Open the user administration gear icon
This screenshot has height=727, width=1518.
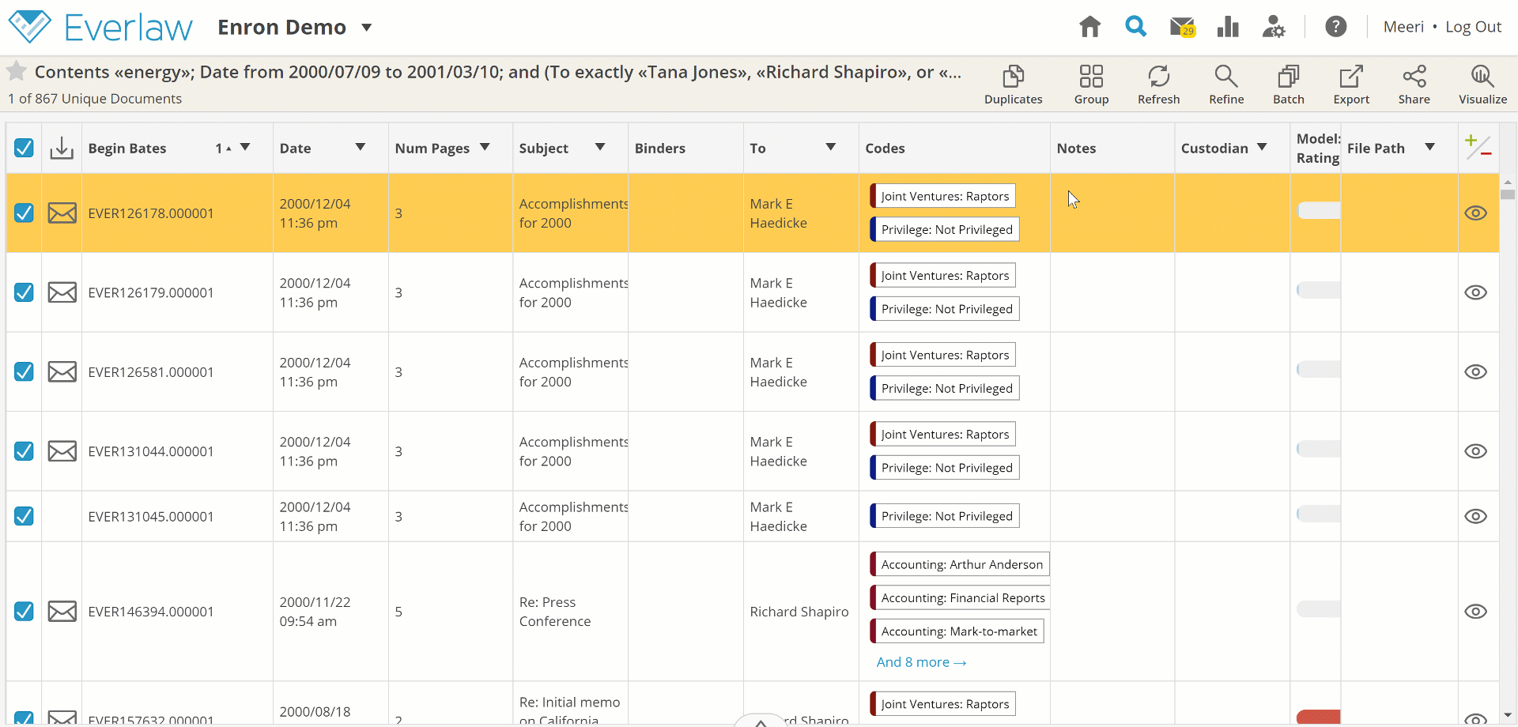[x=1274, y=27]
